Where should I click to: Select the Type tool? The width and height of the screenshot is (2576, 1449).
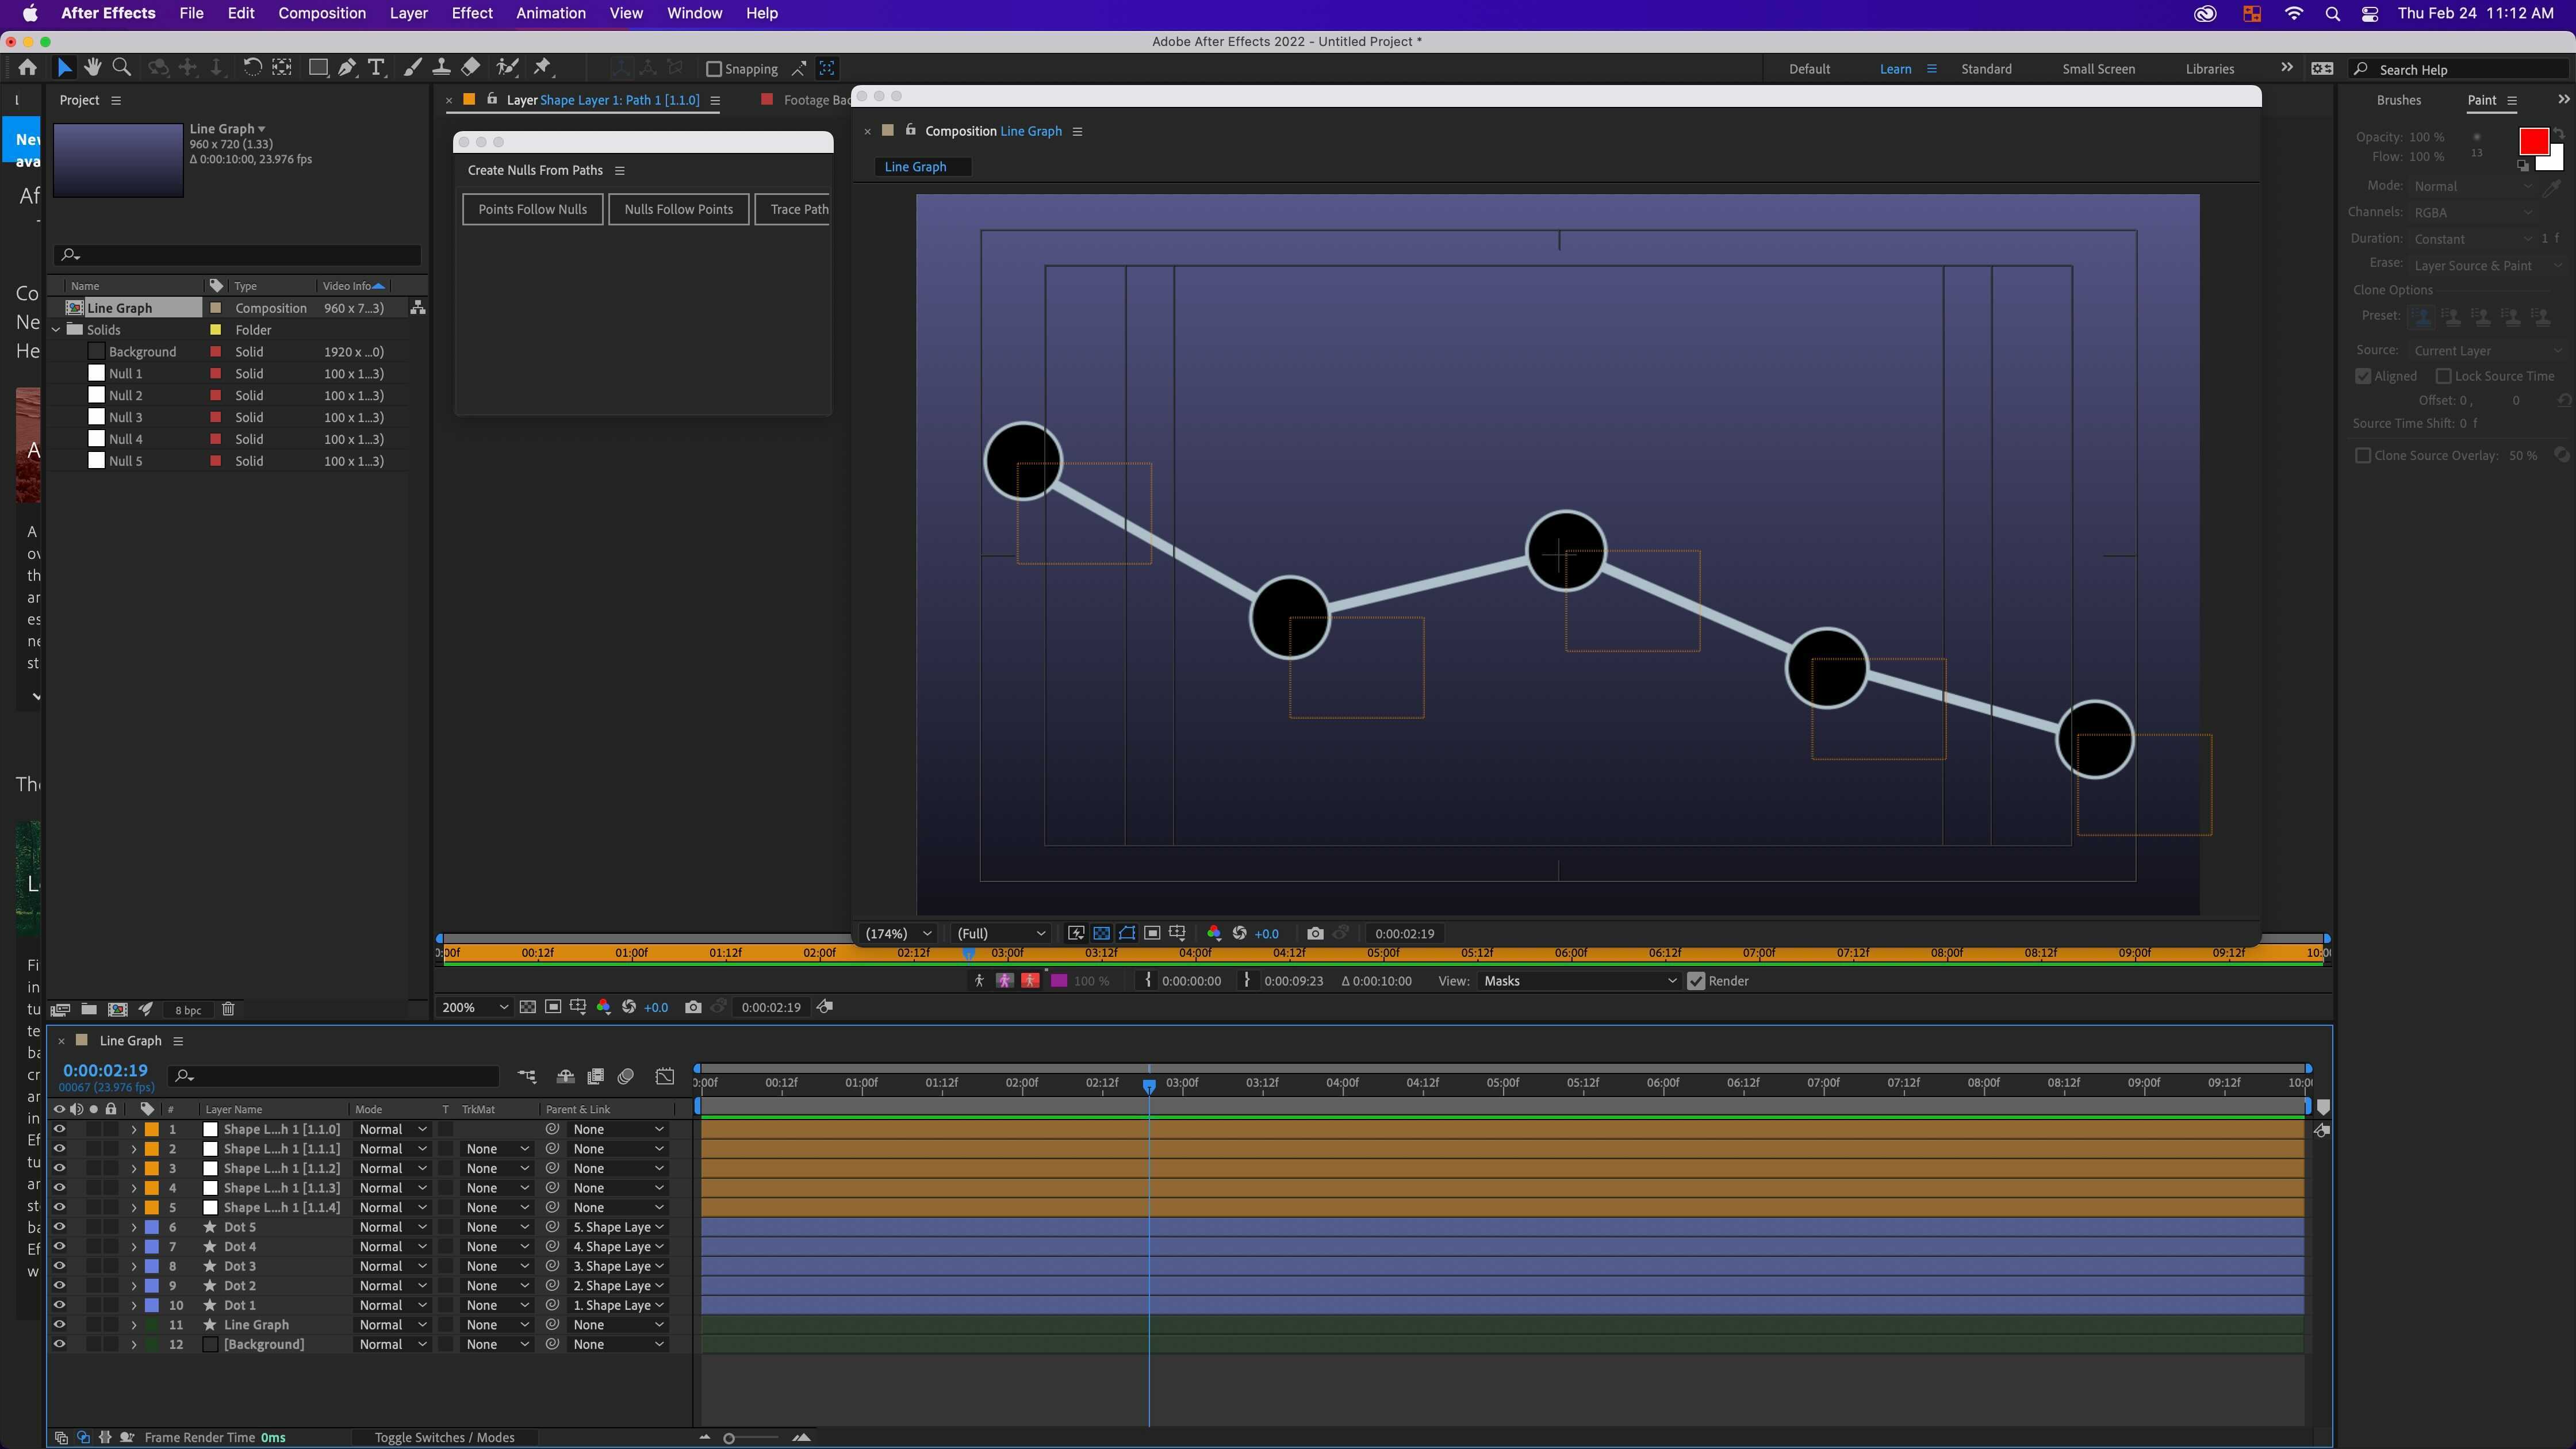[x=376, y=68]
